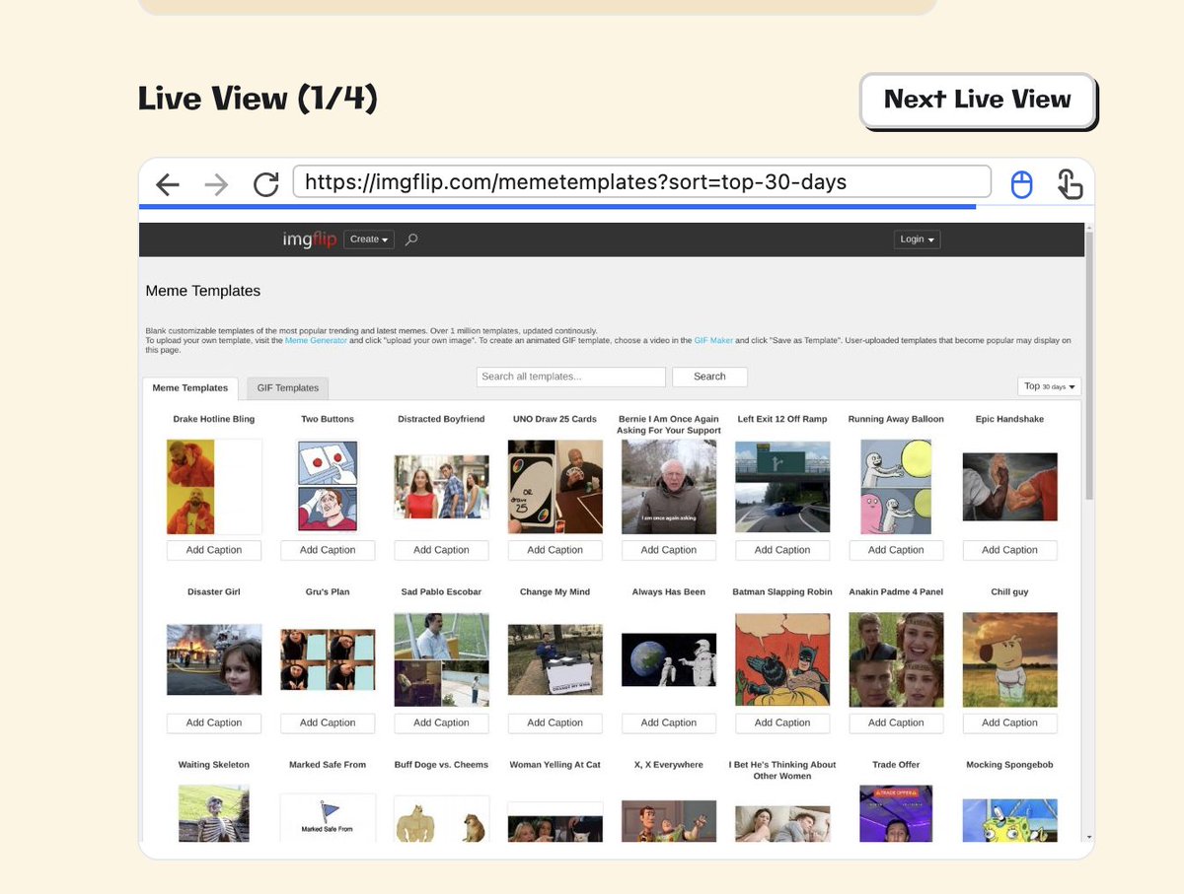Click the browser forward arrow
The height and width of the screenshot is (894, 1184).
click(216, 184)
